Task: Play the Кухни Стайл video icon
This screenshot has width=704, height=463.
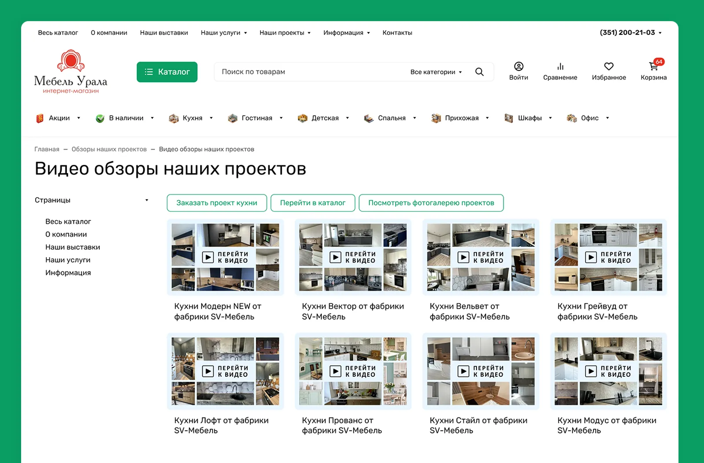Action: [x=463, y=372]
